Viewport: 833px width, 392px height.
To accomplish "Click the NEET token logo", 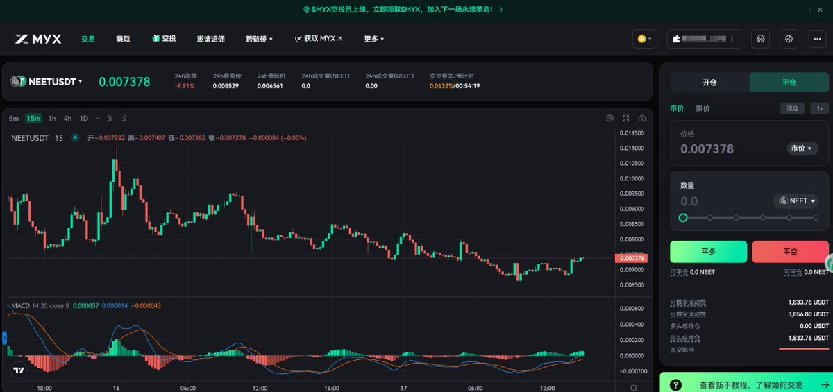I will (17, 81).
